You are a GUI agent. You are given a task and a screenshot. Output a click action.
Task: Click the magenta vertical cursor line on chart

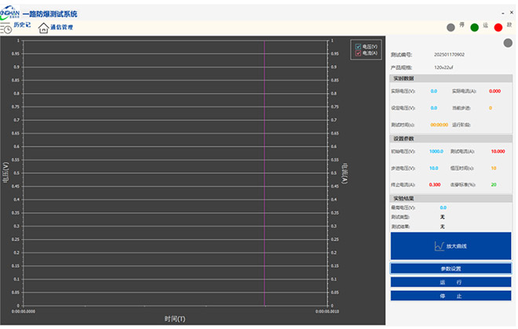pos(264,172)
